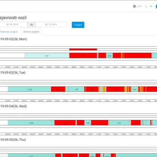The image size is (157, 157).
Task: Click the teal 0:48 segment on Wednesday
Action: (x=88, y=122)
